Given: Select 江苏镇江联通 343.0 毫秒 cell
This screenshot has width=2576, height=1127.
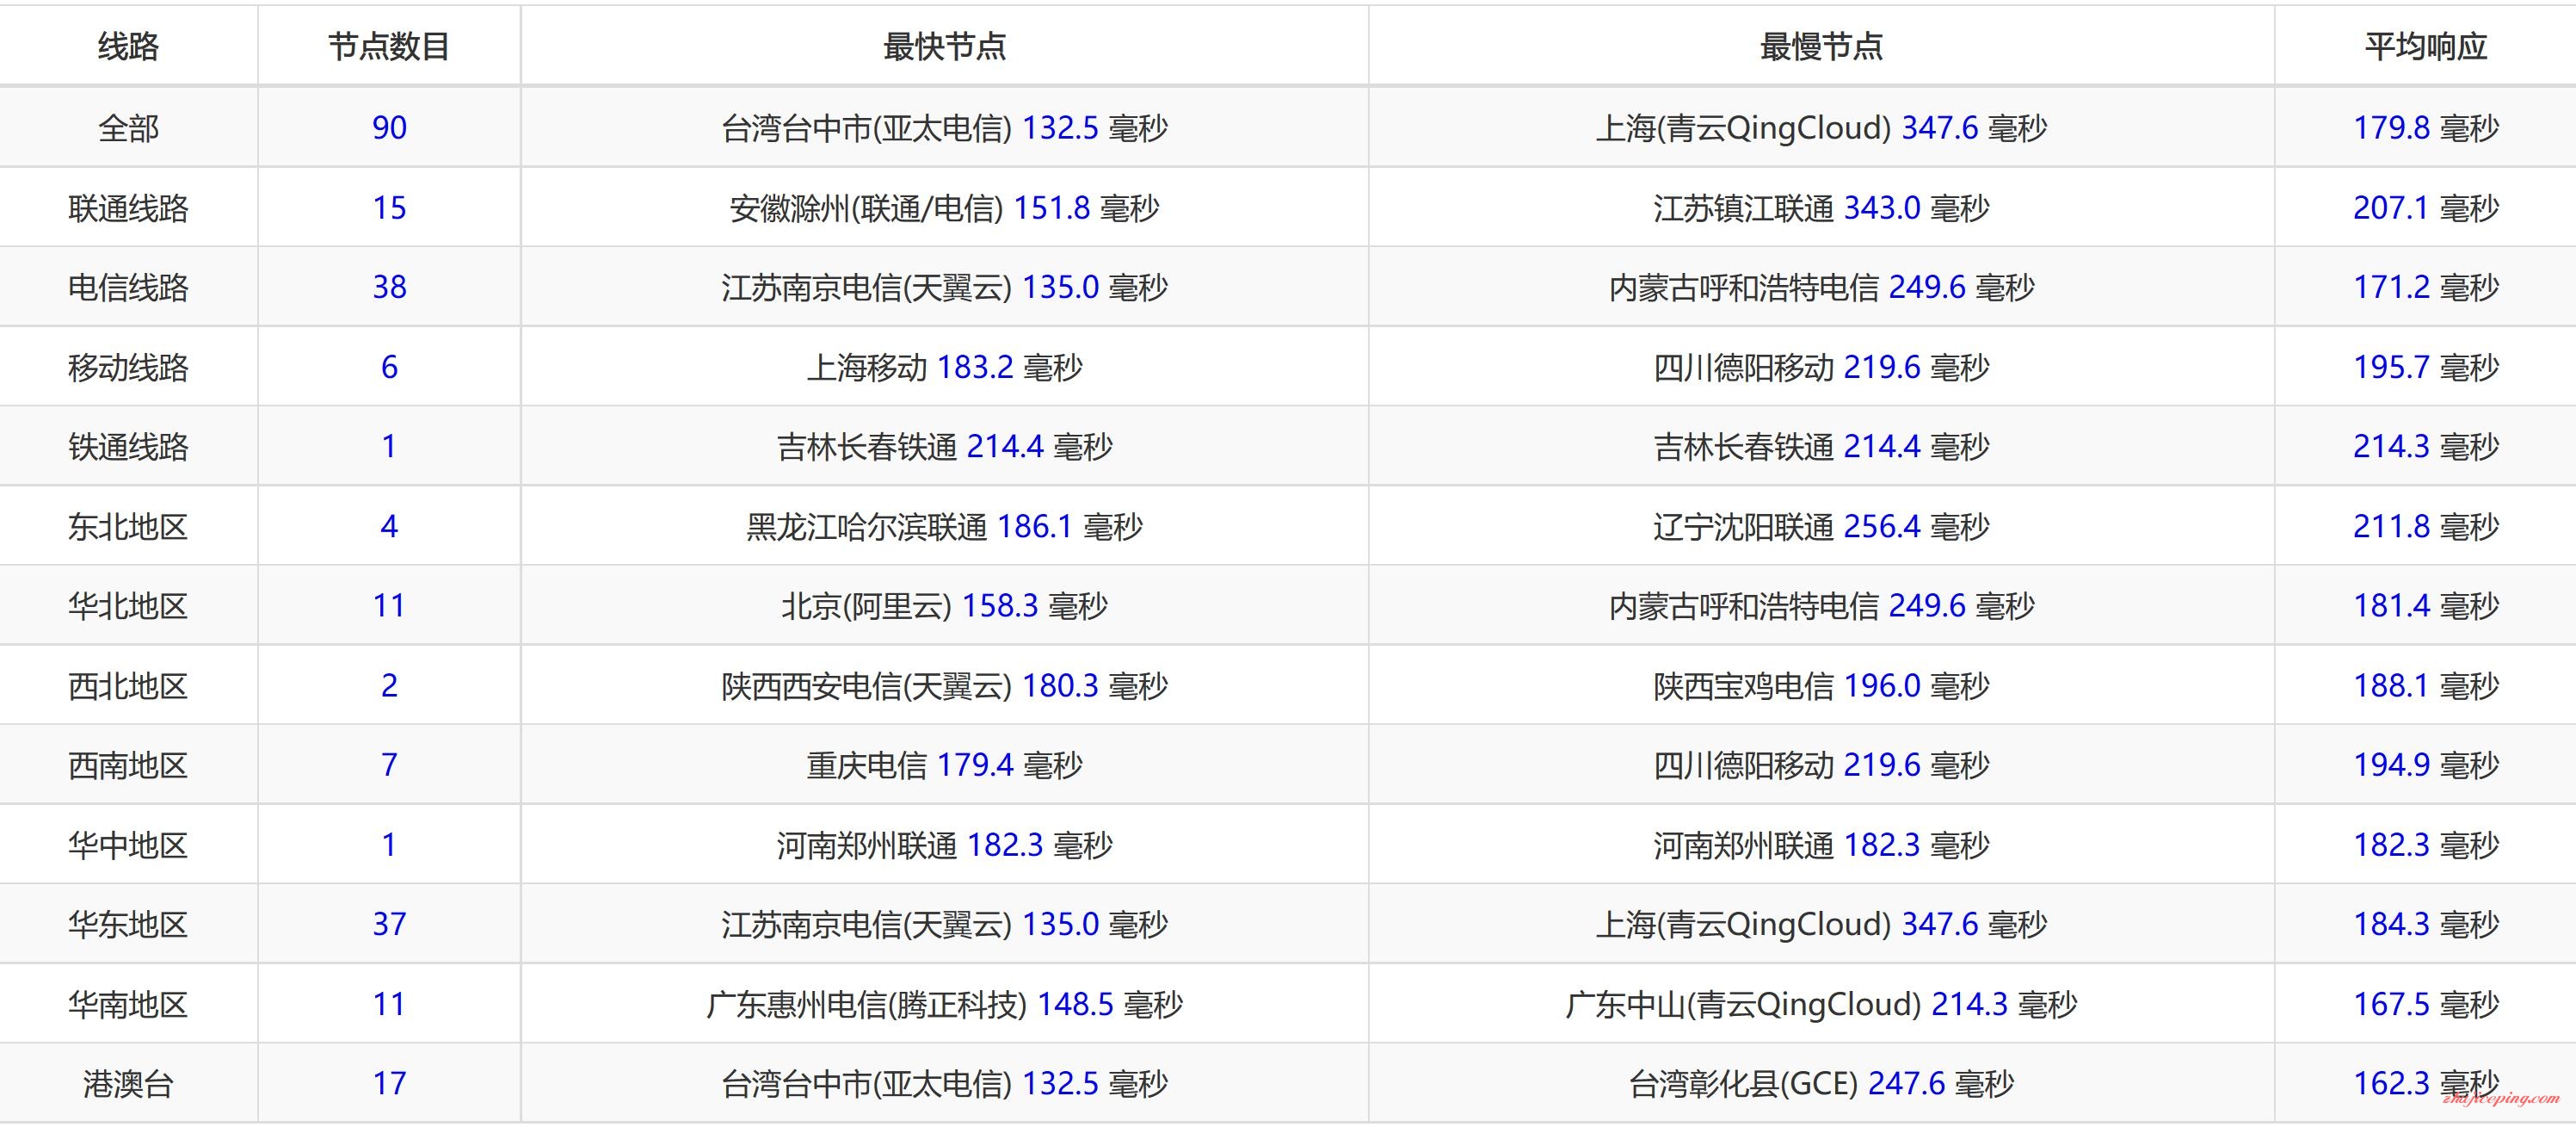Looking at the screenshot, I should pyautogui.click(x=1821, y=208).
